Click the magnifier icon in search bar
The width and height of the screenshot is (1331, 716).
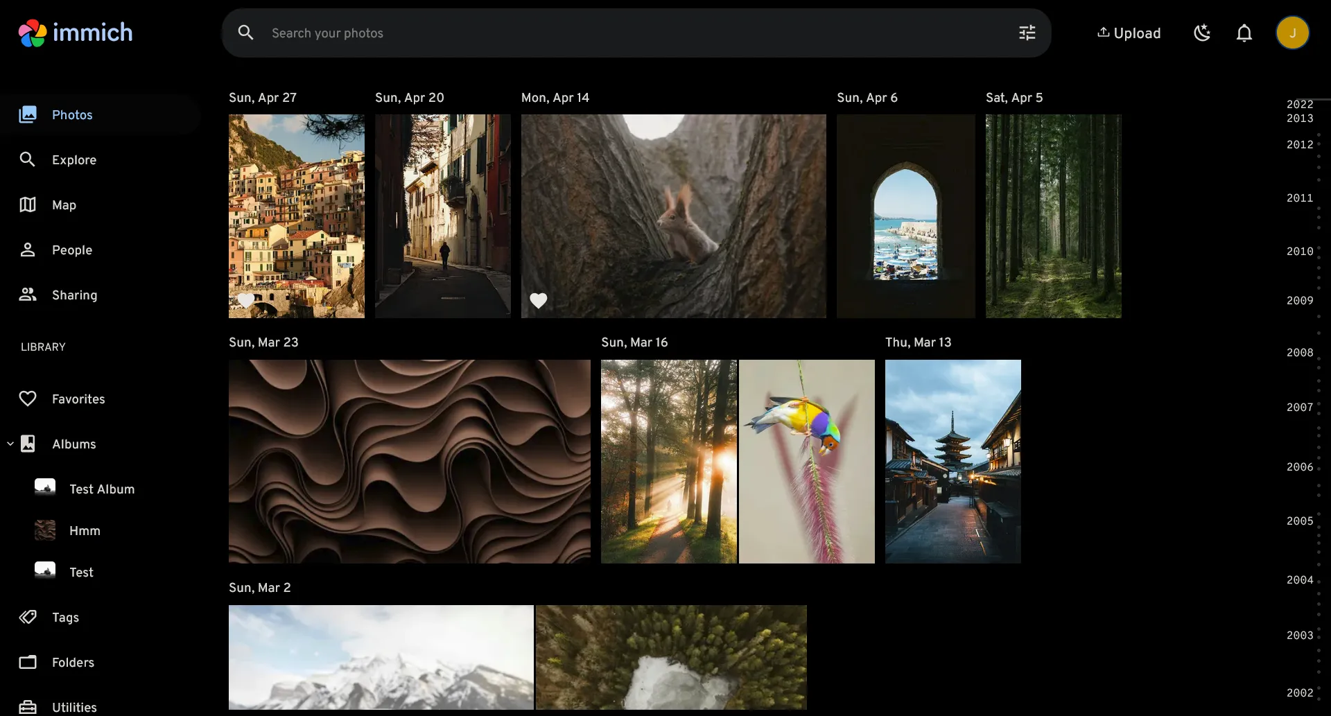pos(245,33)
